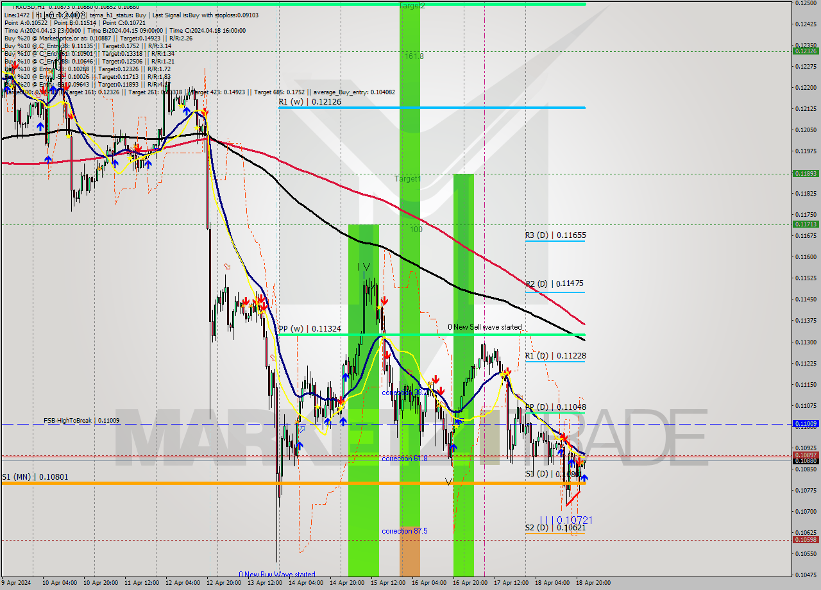Click the '9 Apr 2024' time axis label
This screenshot has width=821, height=590.
point(16,583)
